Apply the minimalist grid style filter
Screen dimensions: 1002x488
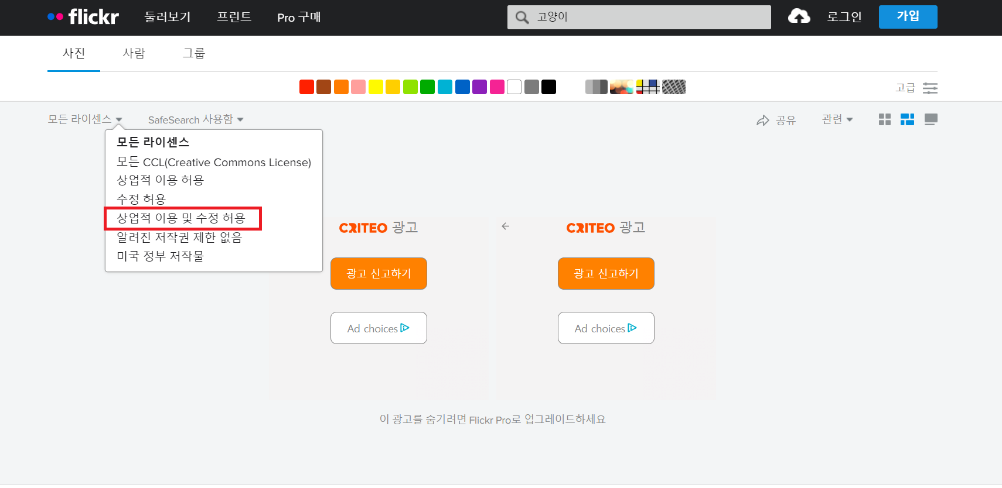coord(648,87)
